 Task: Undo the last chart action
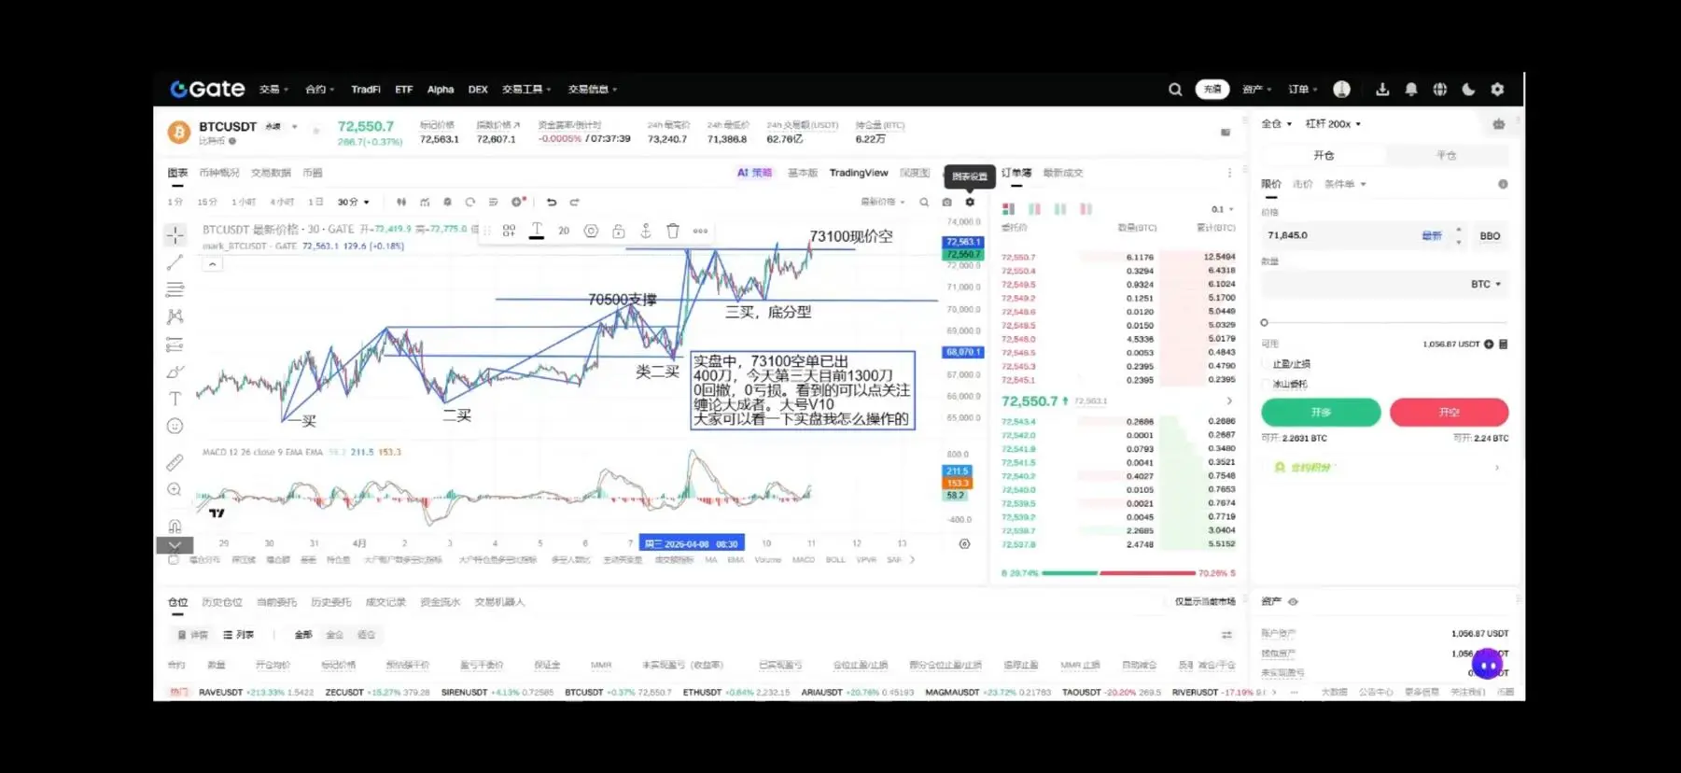click(x=552, y=202)
